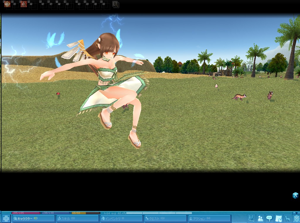Open the Shop icon in the bottom bar

click(x=251, y=218)
